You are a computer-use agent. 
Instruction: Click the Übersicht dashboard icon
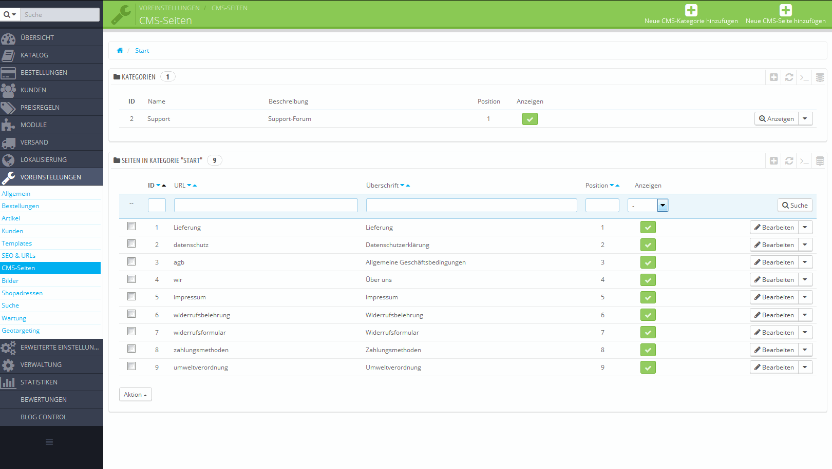[8, 38]
